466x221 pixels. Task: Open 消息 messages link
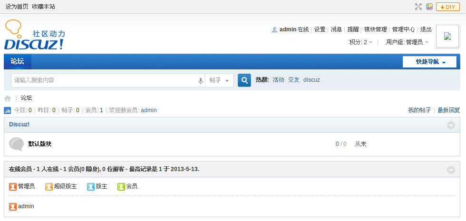(x=337, y=29)
